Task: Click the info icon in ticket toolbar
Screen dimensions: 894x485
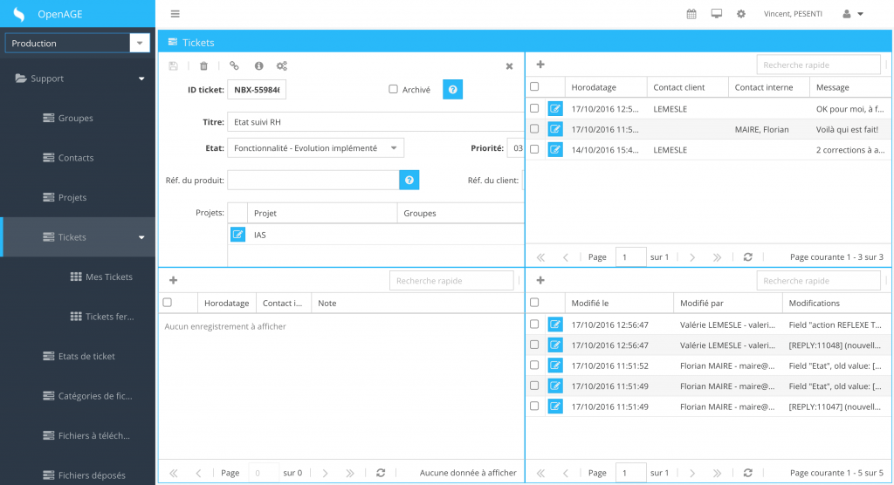Action: (258, 65)
